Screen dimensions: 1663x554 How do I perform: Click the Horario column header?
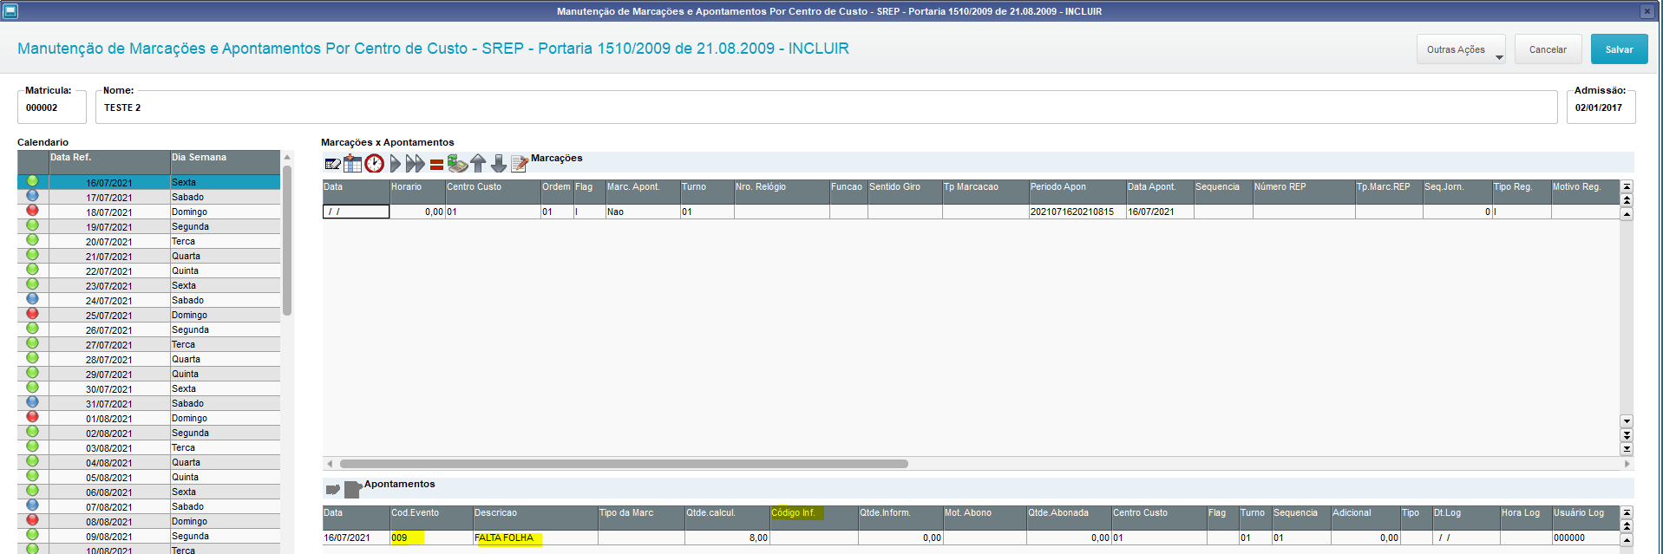click(417, 192)
